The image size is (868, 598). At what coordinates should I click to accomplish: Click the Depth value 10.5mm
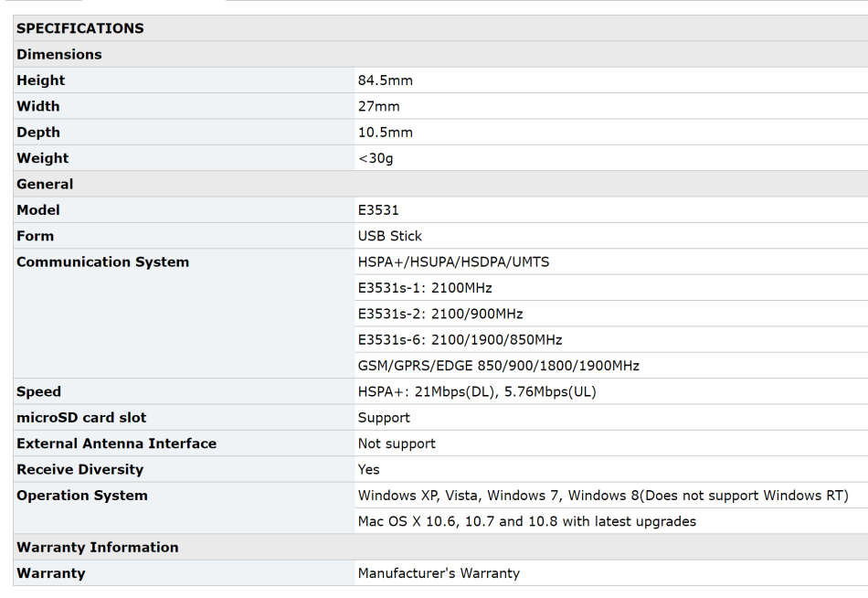[386, 133]
